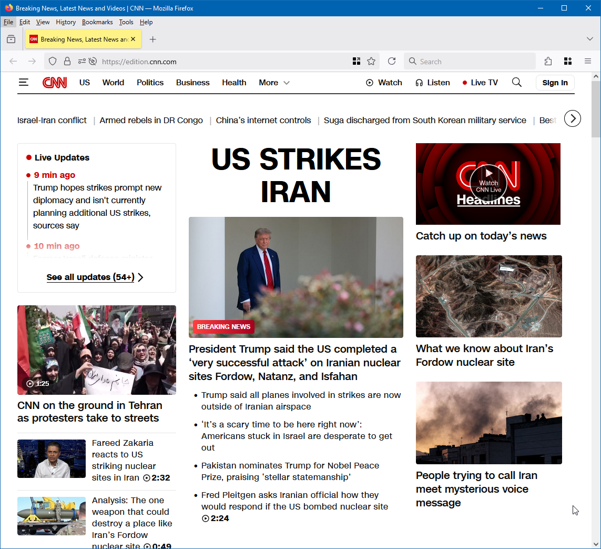This screenshot has width=601, height=549.
Task: Open 'President Trump said the US completed' headline
Action: [x=294, y=363]
